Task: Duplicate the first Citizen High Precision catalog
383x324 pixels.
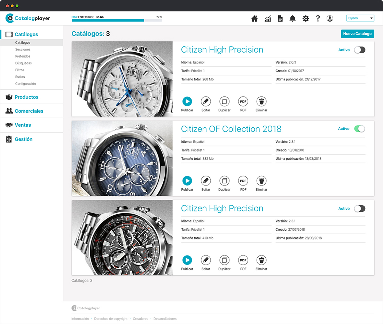Action: pyautogui.click(x=224, y=101)
